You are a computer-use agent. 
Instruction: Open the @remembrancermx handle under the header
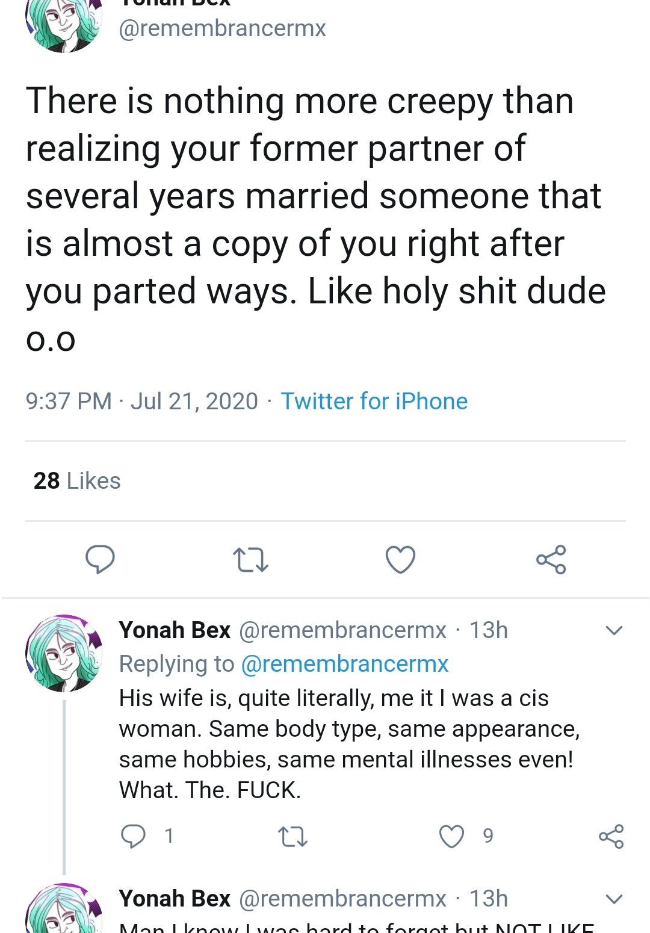tap(222, 28)
